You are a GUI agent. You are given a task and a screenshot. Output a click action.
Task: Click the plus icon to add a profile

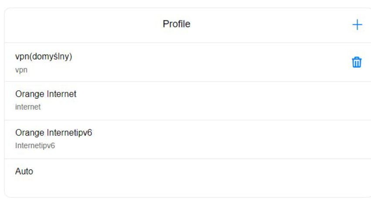357,25
